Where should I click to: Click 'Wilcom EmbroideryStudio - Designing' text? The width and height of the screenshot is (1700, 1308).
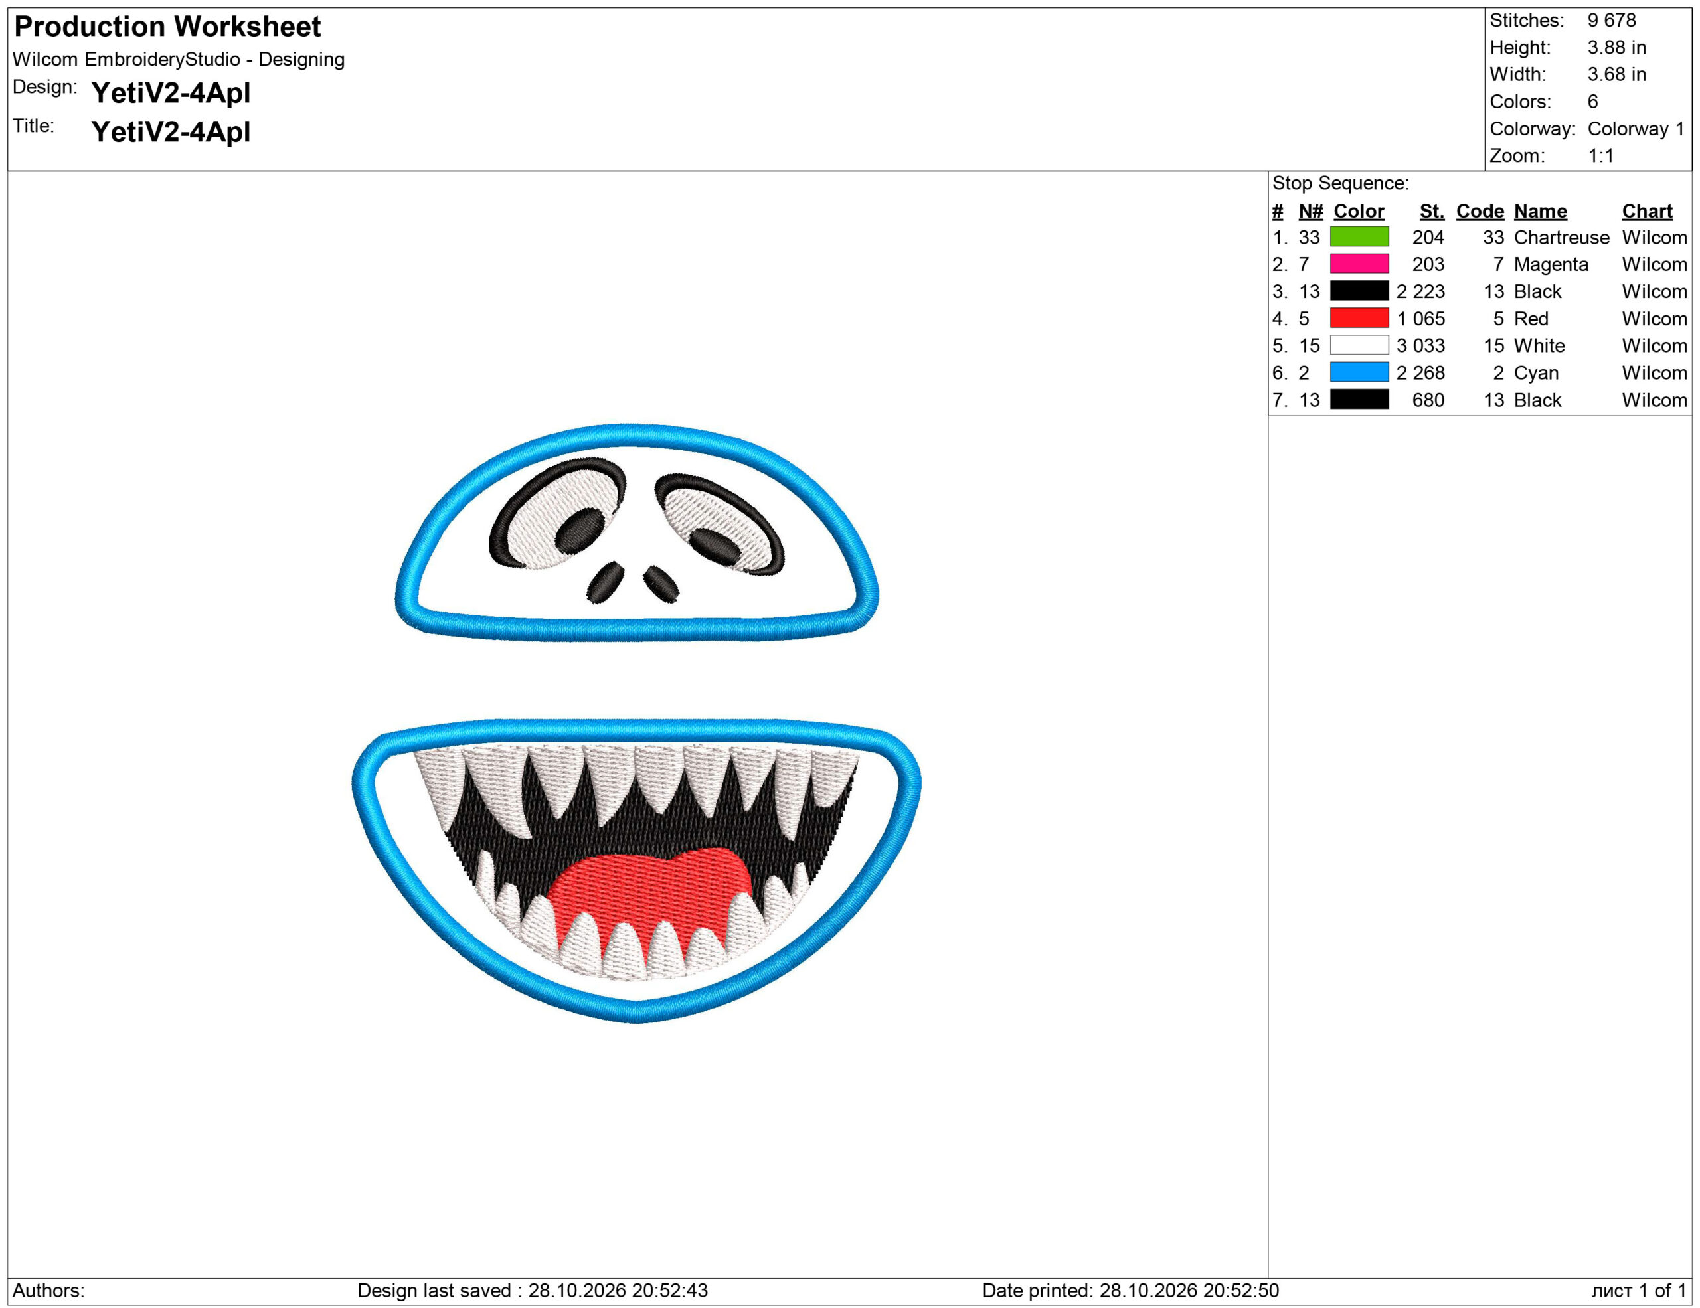(x=178, y=59)
